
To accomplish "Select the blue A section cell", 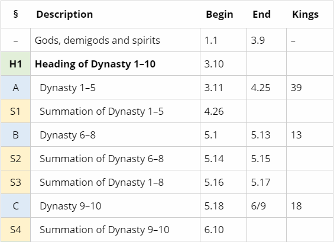I will (x=15, y=88).
